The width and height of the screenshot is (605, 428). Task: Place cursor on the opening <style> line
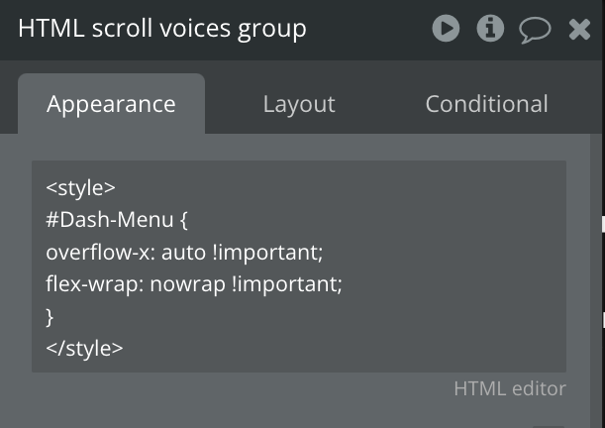tap(80, 188)
